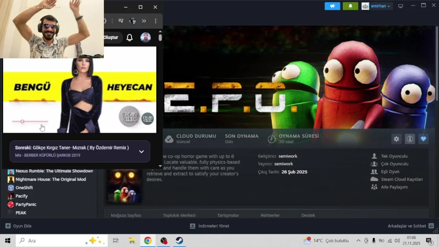Click the Erkan Kılıç channel watermark in video

click(148, 118)
